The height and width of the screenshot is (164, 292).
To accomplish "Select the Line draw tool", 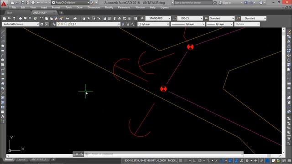I will [3, 32].
